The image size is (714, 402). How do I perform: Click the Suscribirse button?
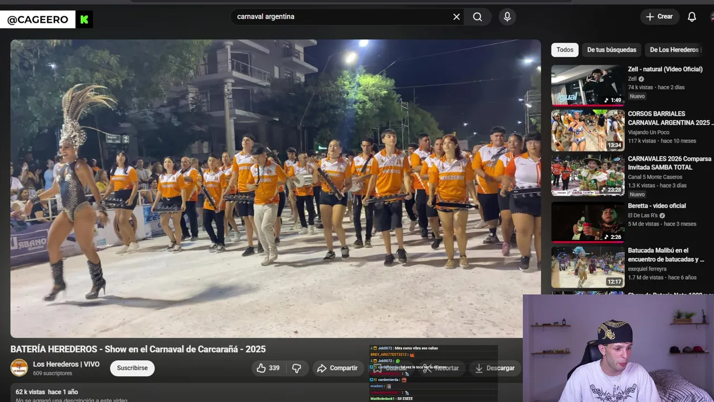tap(132, 368)
